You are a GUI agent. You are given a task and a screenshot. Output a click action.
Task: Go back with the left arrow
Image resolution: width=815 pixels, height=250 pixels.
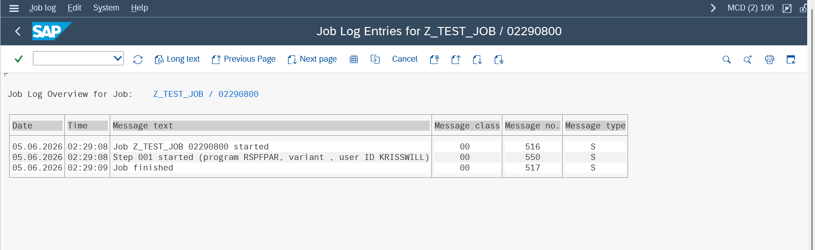point(18,31)
